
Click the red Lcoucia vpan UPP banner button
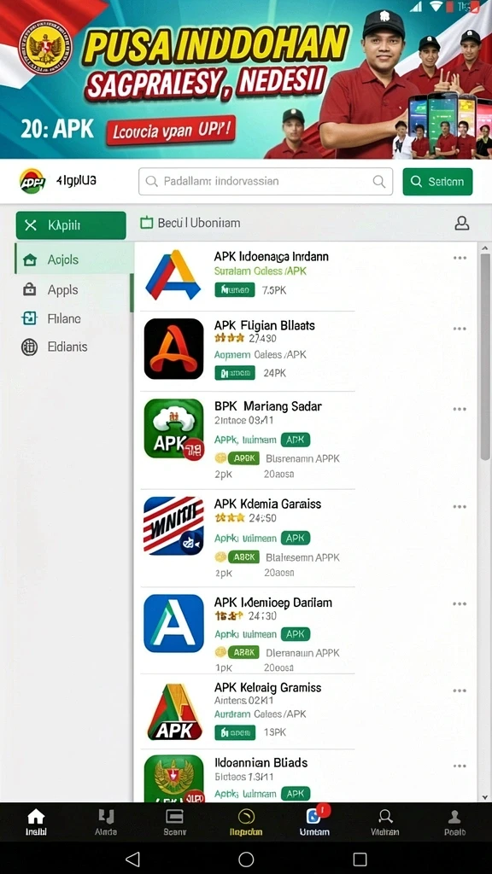(x=171, y=131)
